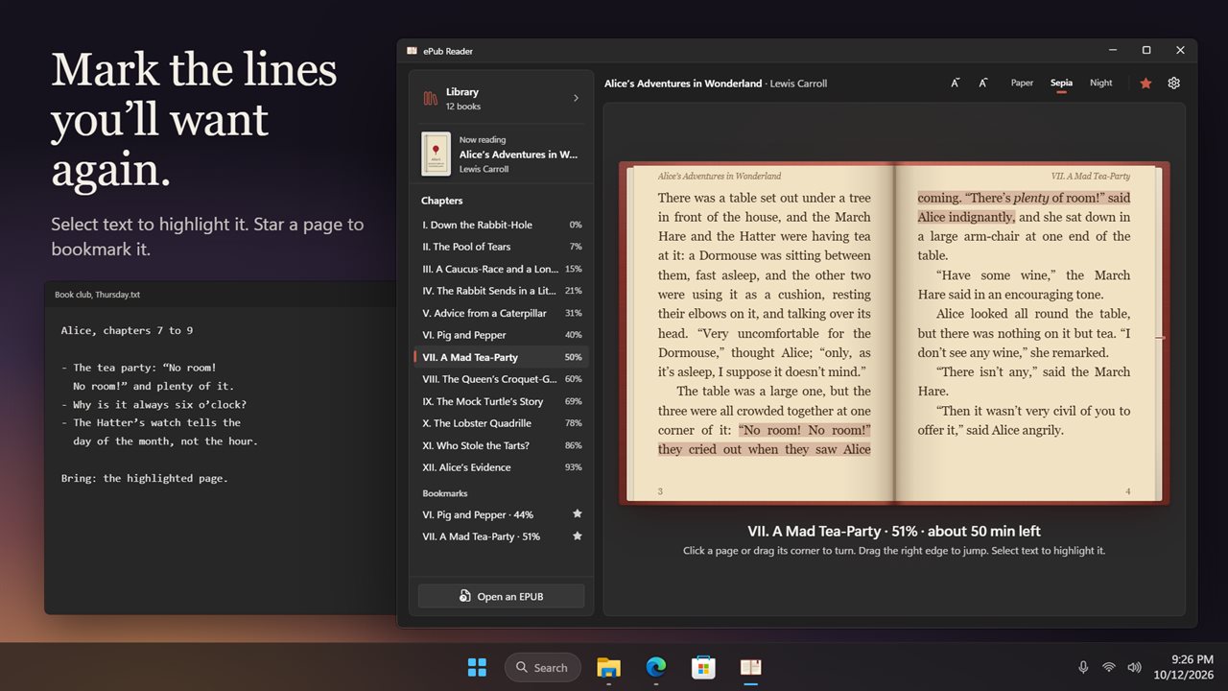1228x691 pixels.
Task: Jump to chapter IX. The Mock Turtle's Story
Action: [502, 401]
